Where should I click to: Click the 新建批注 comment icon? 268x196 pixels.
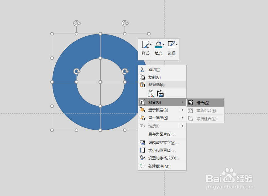coord(143,166)
